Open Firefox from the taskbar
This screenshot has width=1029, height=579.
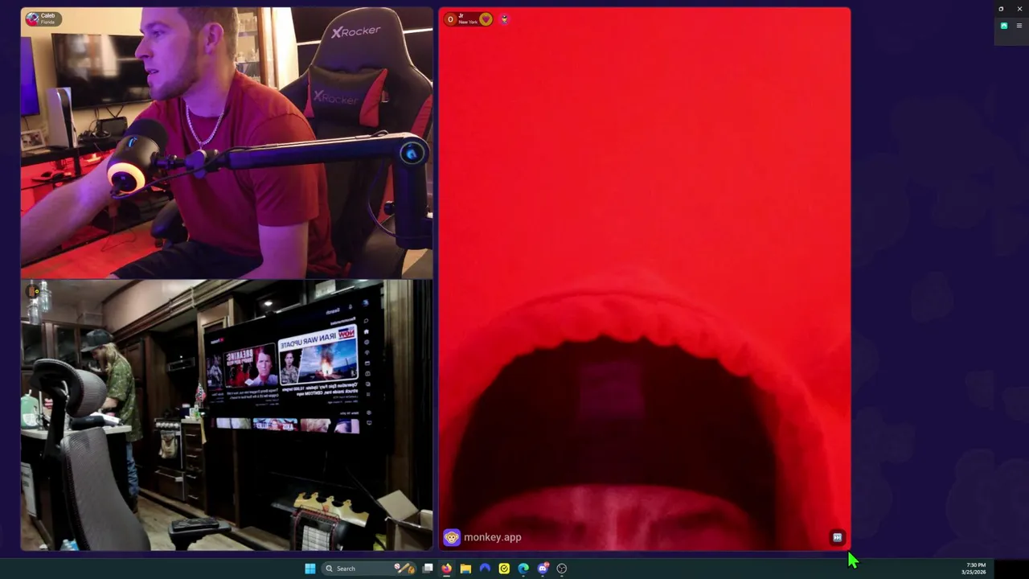pyautogui.click(x=446, y=569)
